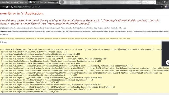Click the 'Stack Trace:' label
Image resolution: width=169 pixels, height=95 pixels.
pos(3,42)
